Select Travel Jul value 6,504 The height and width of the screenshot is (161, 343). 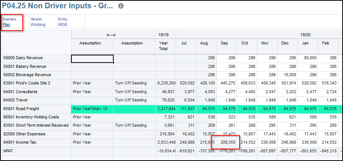(186, 100)
